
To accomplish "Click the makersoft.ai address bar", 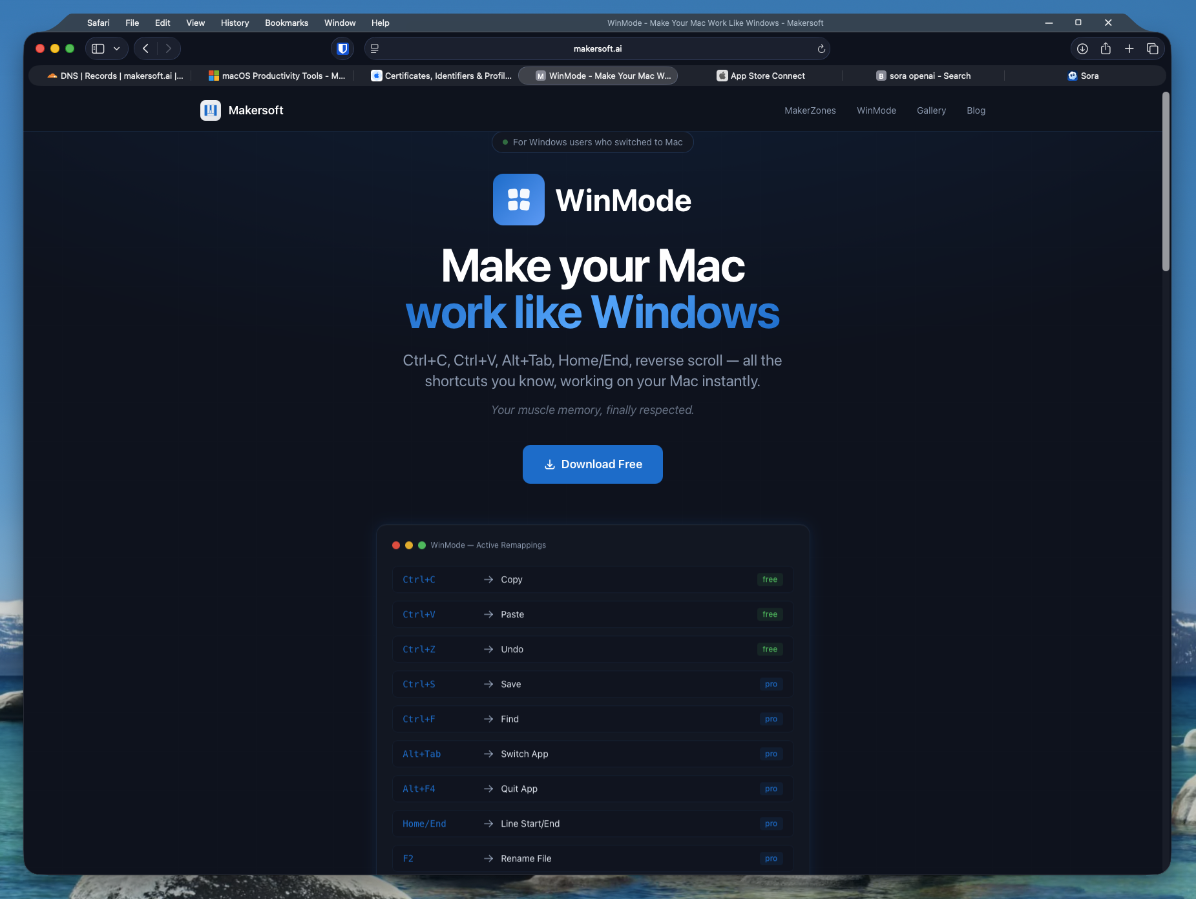I will (597, 48).
